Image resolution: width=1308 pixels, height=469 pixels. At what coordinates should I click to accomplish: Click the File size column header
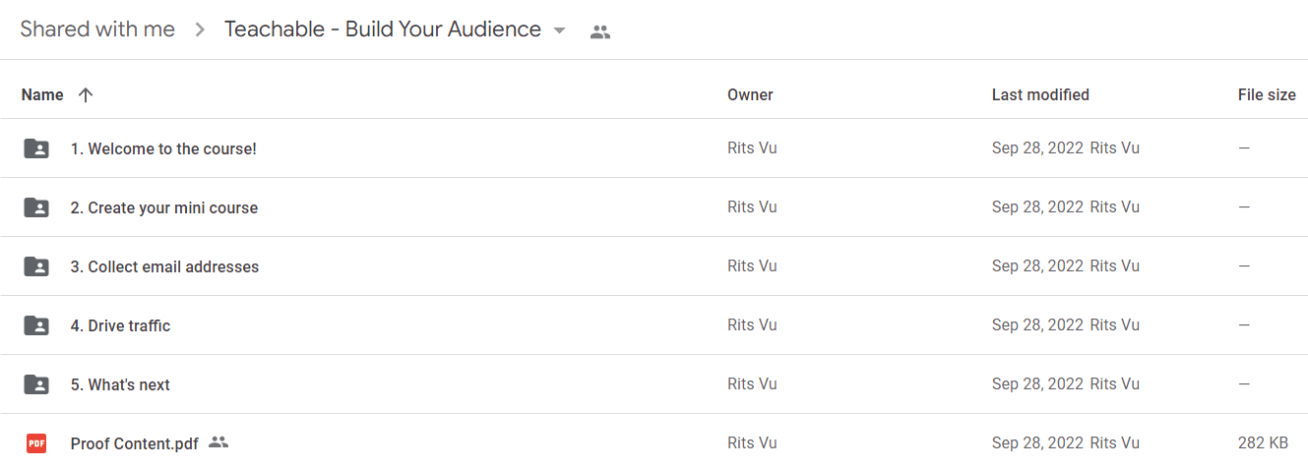(1267, 95)
